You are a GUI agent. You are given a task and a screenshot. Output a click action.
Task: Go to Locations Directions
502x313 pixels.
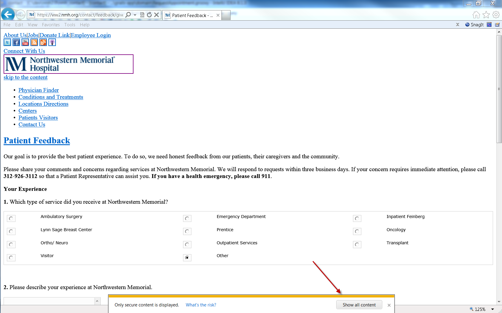[x=43, y=104]
